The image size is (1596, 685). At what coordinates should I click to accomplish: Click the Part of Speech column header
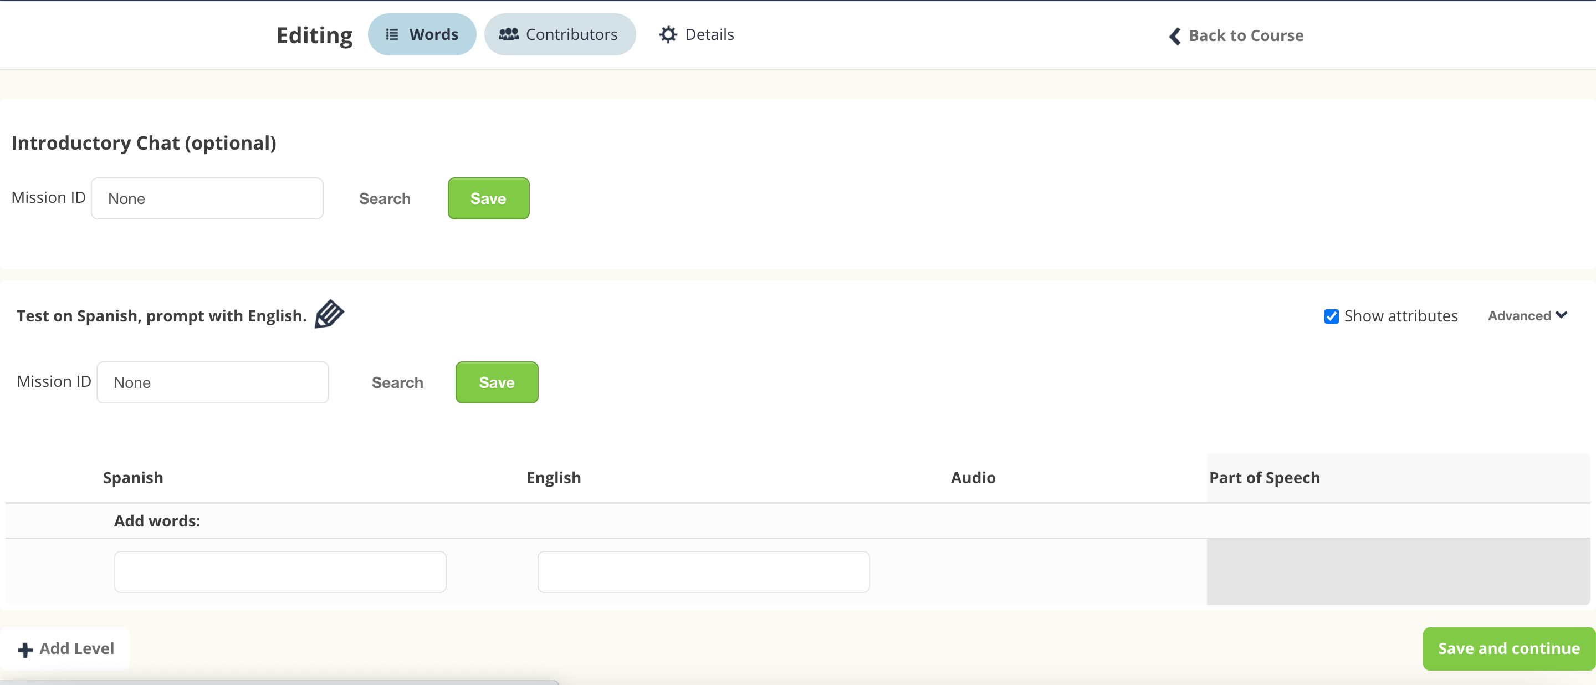(x=1264, y=478)
